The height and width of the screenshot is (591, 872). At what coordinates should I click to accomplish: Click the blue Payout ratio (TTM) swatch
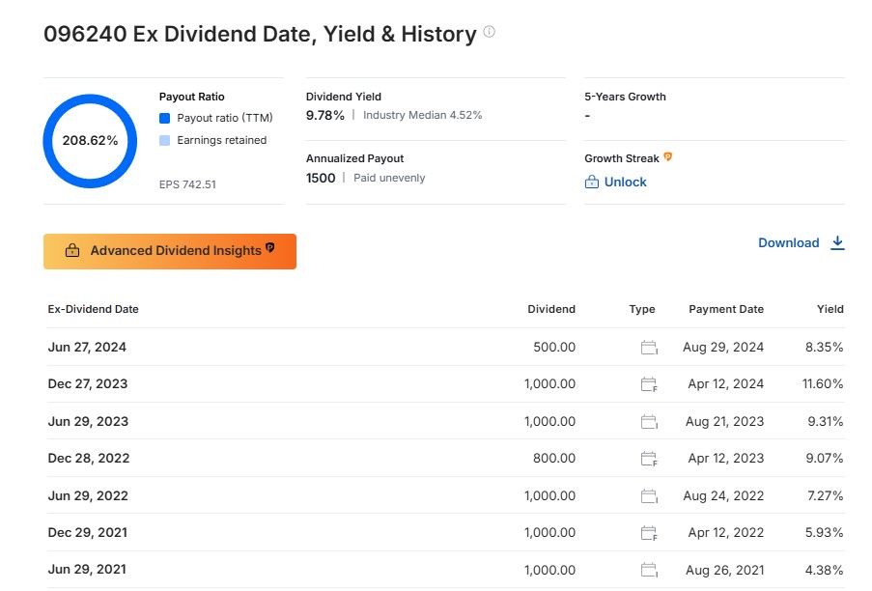tap(164, 118)
